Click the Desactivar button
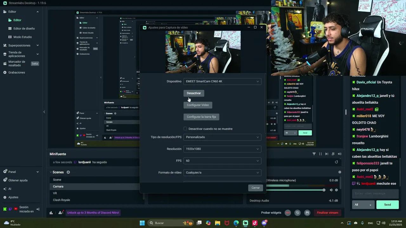This screenshot has width=406, height=228. [194, 93]
